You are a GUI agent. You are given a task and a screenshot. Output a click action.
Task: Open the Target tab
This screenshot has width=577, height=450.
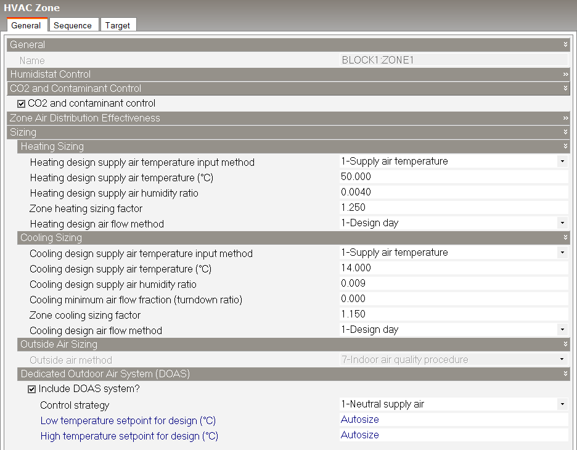[x=117, y=25]
